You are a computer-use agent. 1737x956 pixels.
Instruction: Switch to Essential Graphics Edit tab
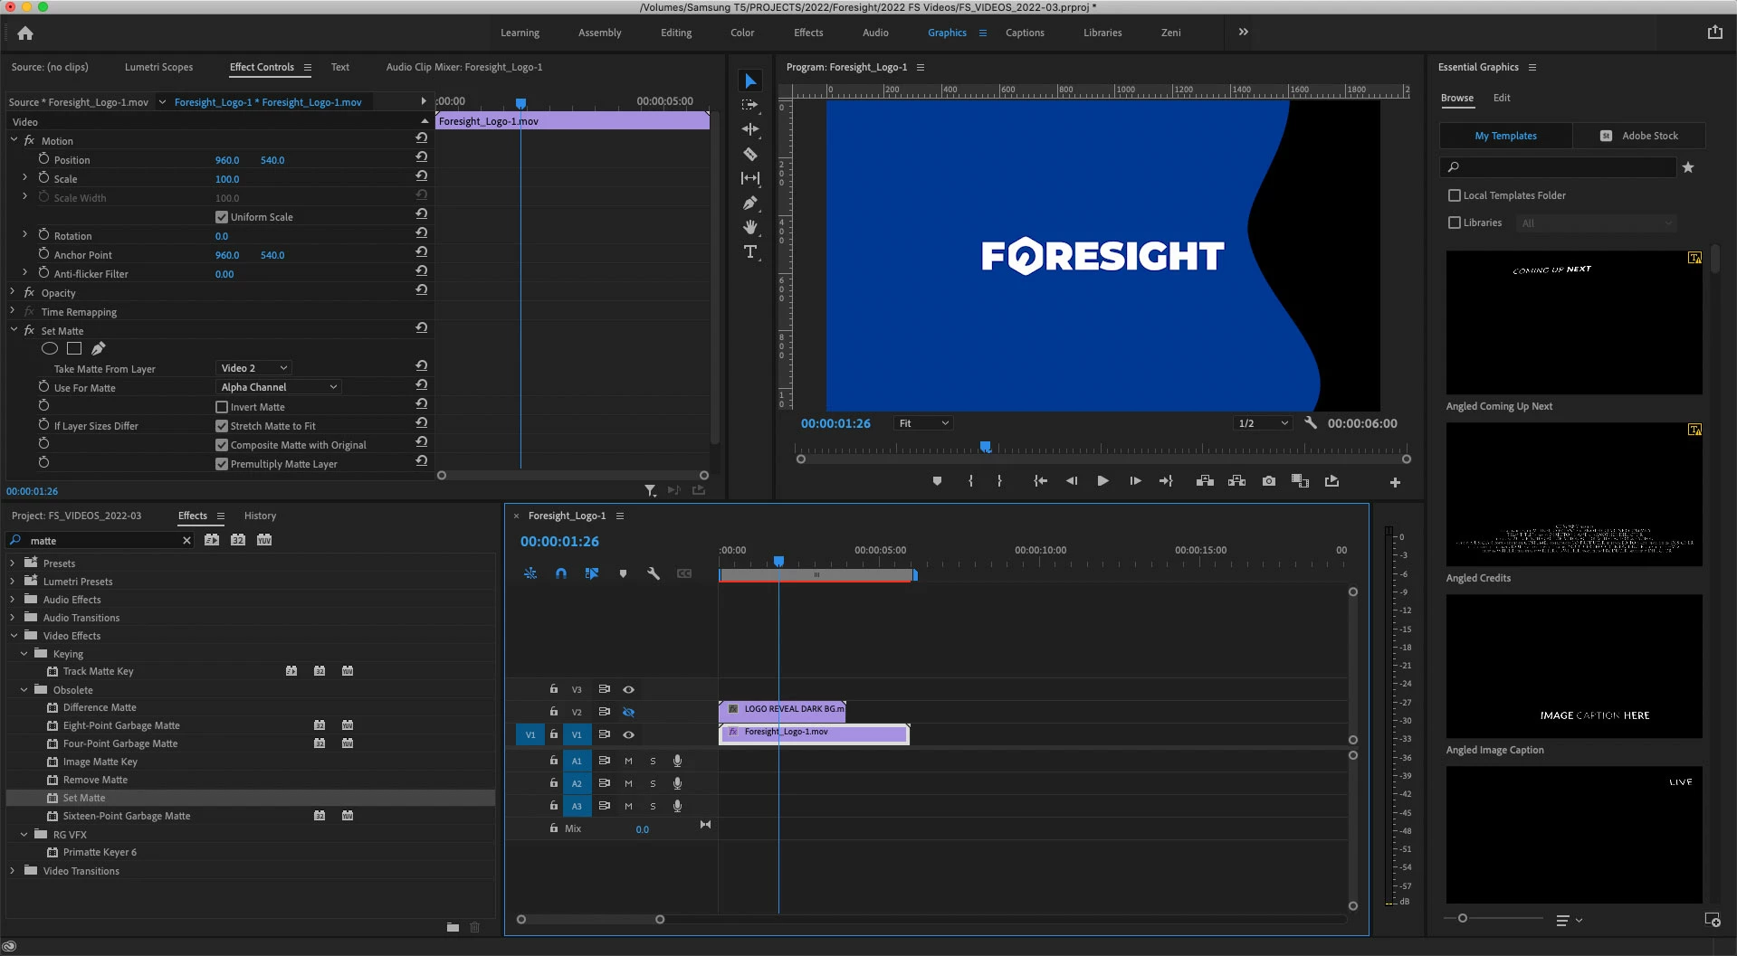(x=1502, y=98)
